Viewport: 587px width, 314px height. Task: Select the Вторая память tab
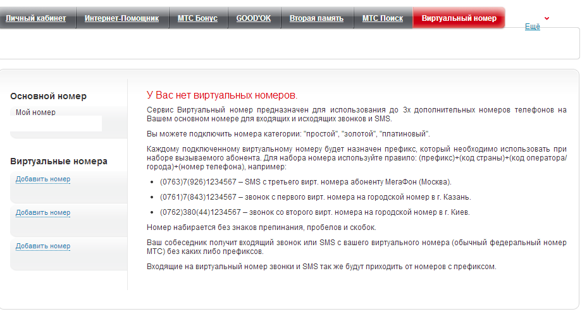pos(316,18)
